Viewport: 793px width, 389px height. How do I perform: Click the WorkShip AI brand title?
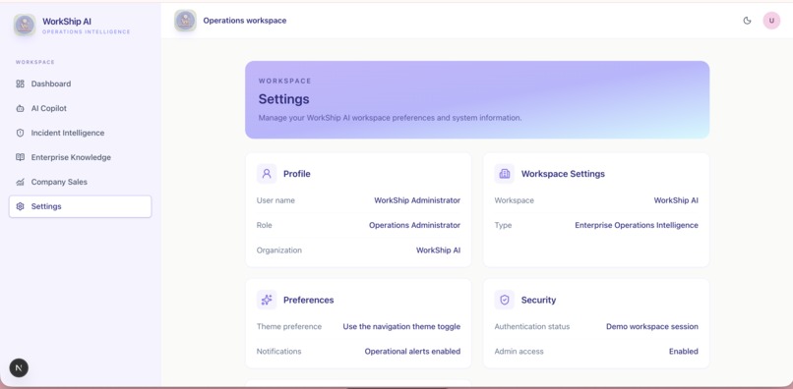click(67, 22)
